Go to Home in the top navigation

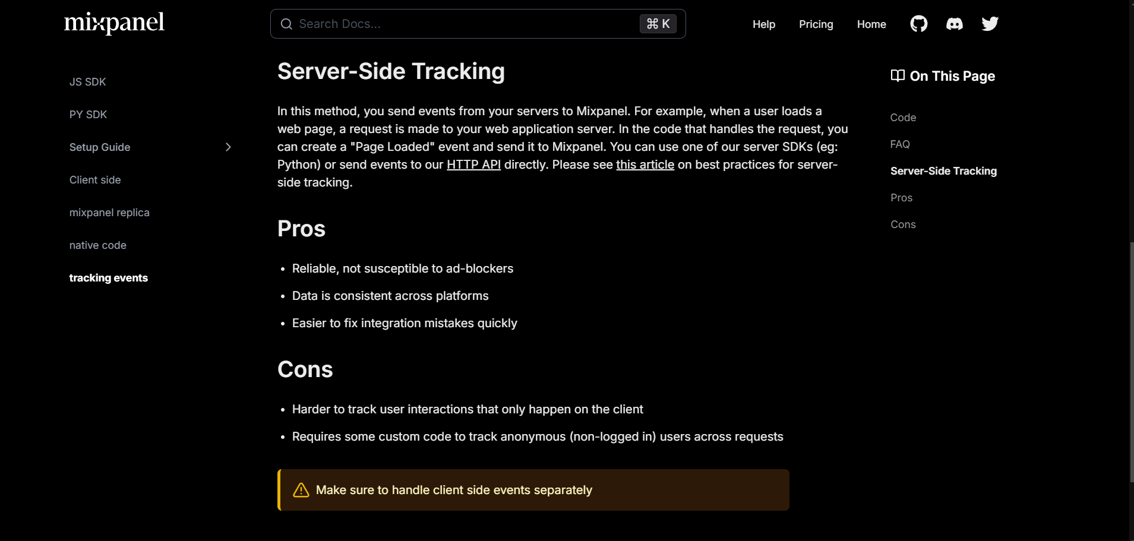pyautogui.click(x=871, y=24)
